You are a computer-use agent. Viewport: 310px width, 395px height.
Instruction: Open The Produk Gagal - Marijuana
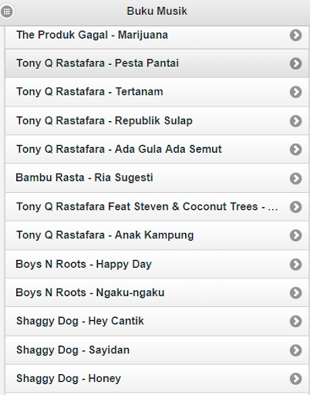[x=157, y=35]
